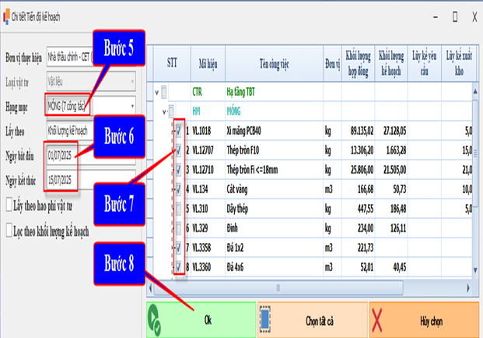
Task: Tick the checkbox for row VL.1018
Action: [x=180, y=130]
